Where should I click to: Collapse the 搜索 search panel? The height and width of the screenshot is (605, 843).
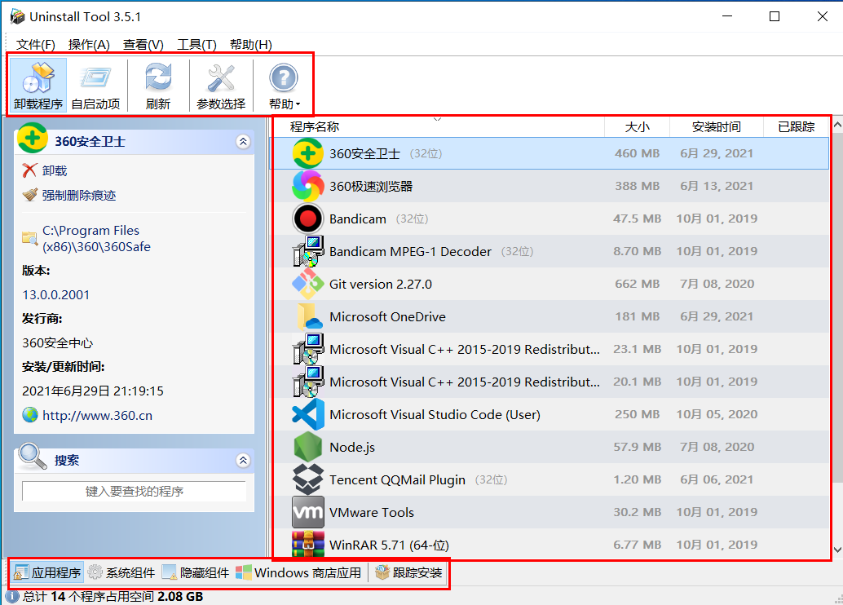pos(243,461)
